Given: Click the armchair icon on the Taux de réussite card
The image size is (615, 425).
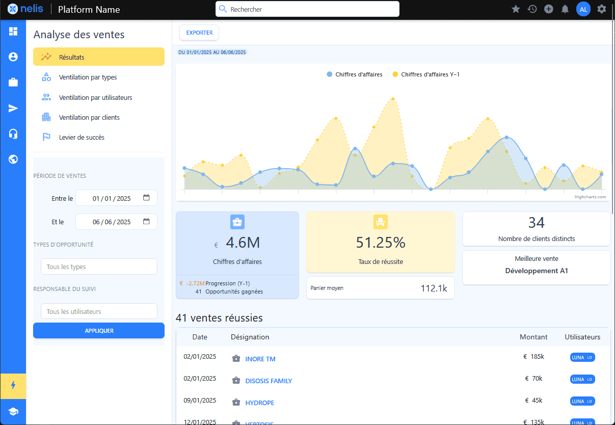Looking at the screenshot, I should tap(381, 222).
